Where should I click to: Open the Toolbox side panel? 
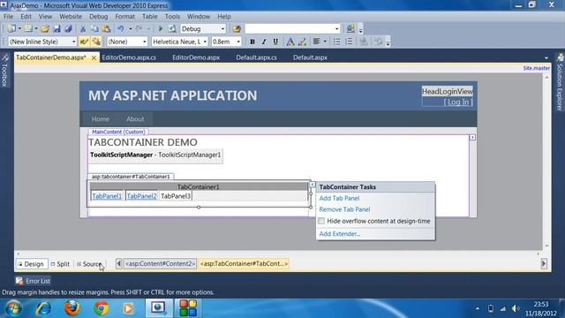coord(4,71)
